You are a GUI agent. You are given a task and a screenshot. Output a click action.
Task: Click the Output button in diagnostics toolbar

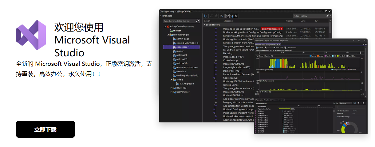(x=259, y=48)
